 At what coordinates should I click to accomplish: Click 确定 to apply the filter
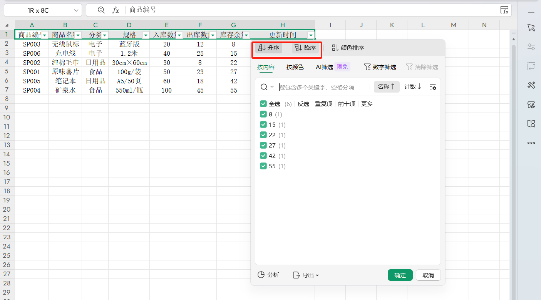tap(400, 275)
